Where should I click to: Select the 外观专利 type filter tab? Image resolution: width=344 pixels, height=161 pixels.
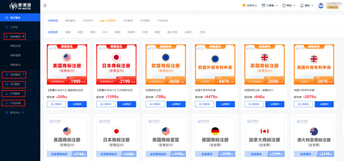click(x=88, y=21)
